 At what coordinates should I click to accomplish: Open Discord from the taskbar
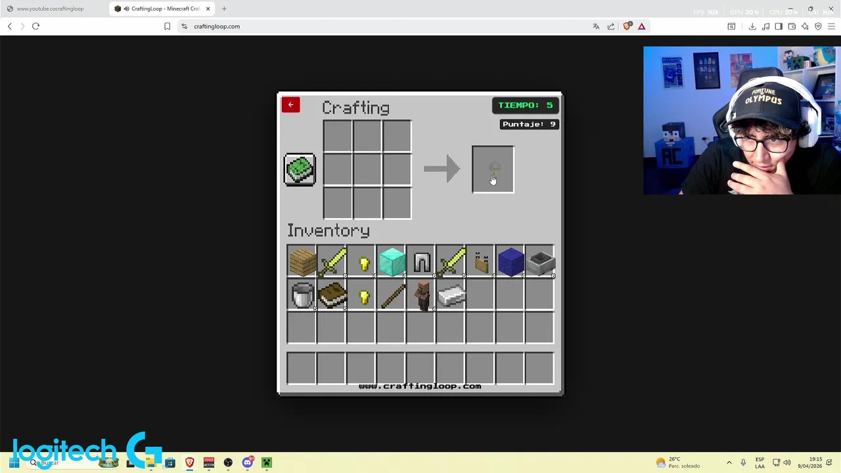[x=248, y=462]
